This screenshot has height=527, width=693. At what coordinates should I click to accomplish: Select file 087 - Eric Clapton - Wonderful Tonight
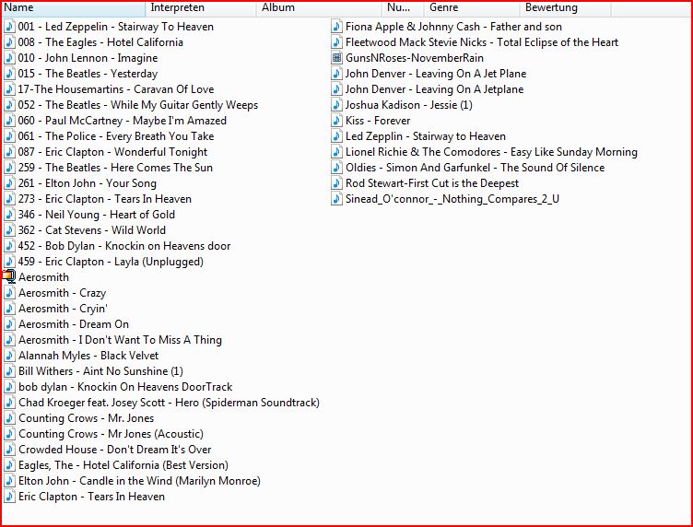click(x=106, y=152)
